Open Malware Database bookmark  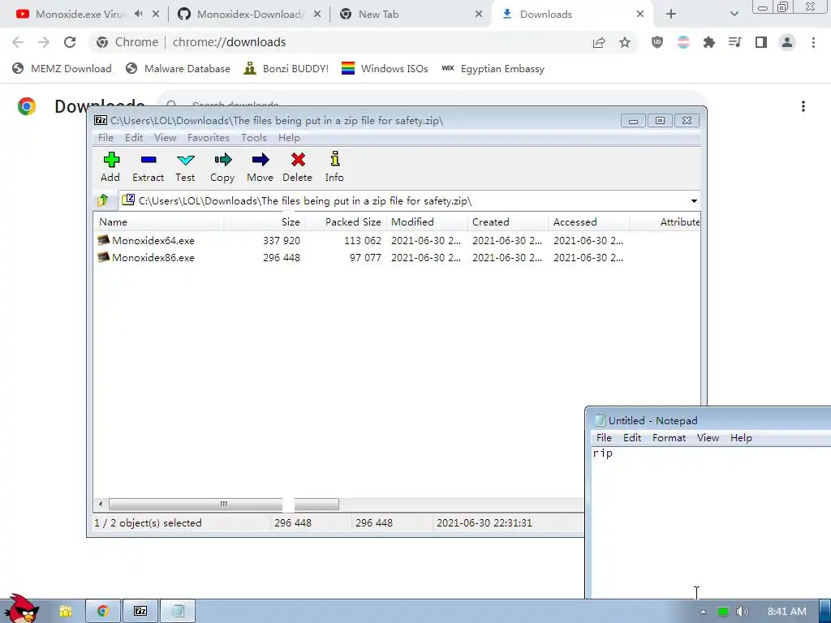click(178, 68)
